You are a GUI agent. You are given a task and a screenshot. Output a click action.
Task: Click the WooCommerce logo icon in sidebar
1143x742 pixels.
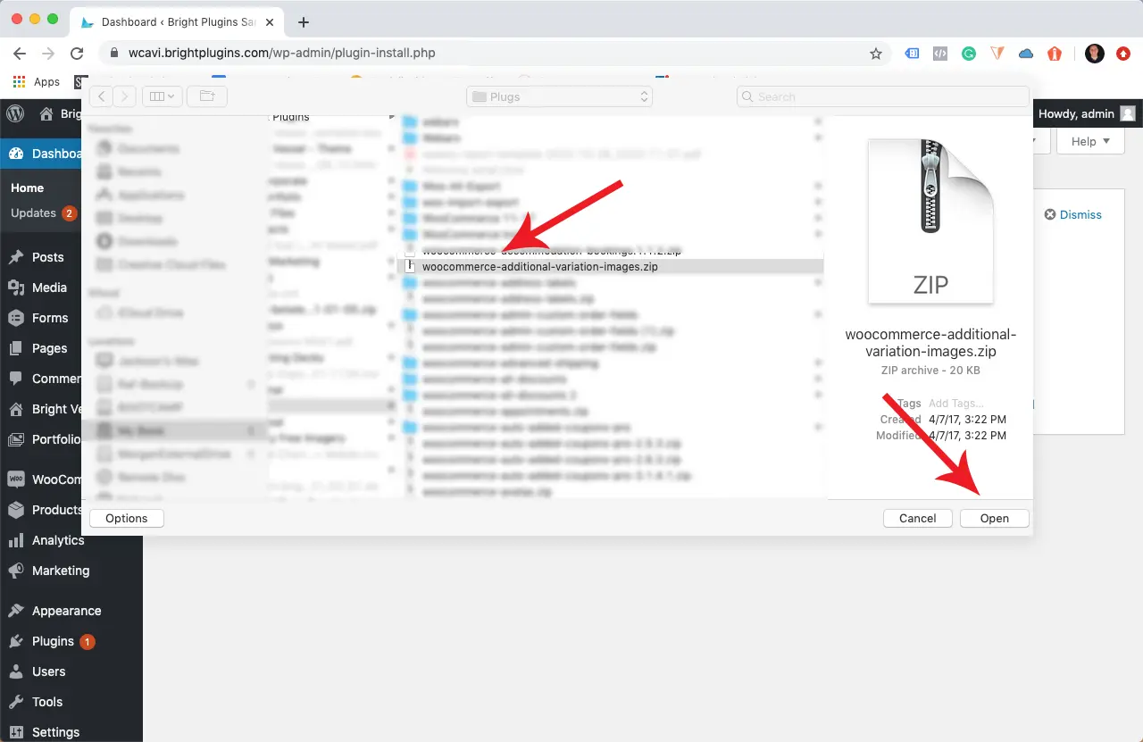point(16,479)
